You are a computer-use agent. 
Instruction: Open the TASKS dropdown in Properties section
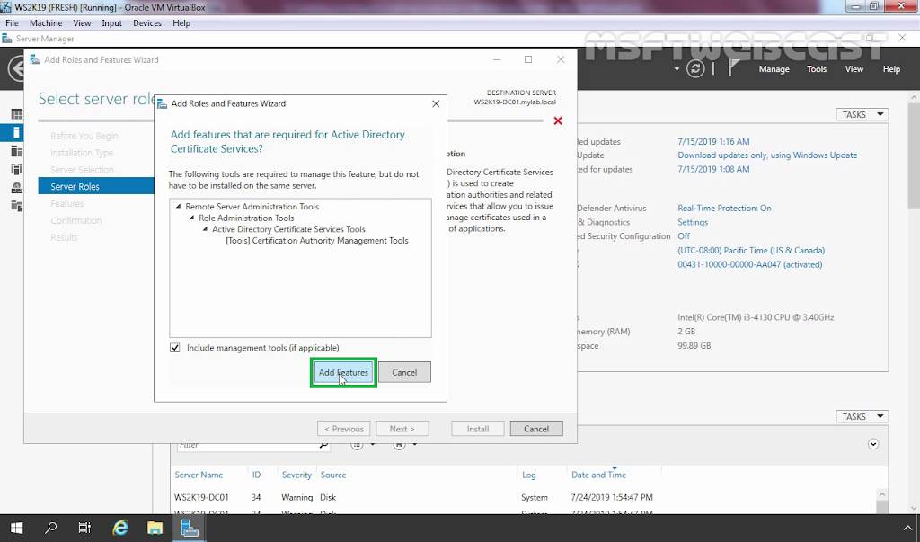[862, 114]
